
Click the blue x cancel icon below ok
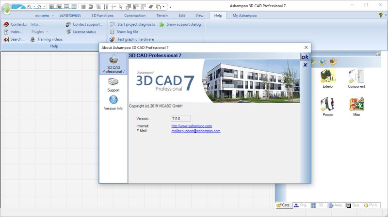305,65
